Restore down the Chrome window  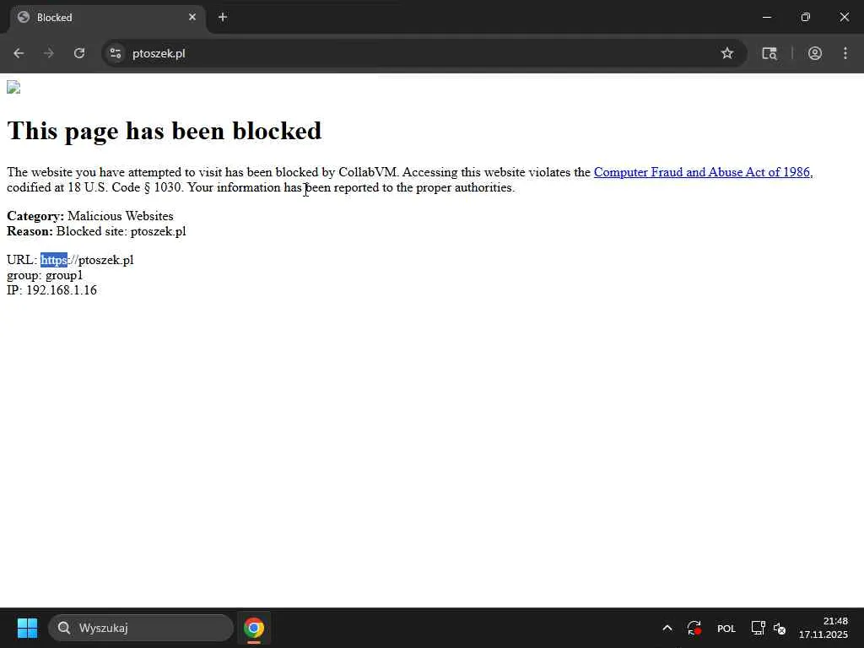tap(806, 17)
